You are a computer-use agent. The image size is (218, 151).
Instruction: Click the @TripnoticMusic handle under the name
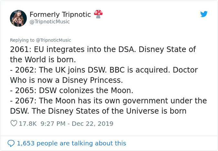click(49, 22)
